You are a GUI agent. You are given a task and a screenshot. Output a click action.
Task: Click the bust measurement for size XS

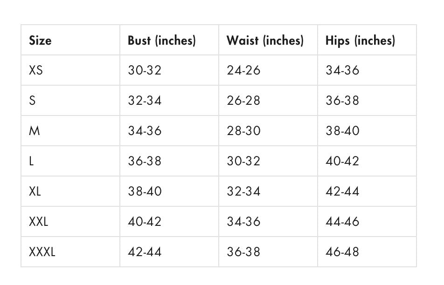point(145,70)
